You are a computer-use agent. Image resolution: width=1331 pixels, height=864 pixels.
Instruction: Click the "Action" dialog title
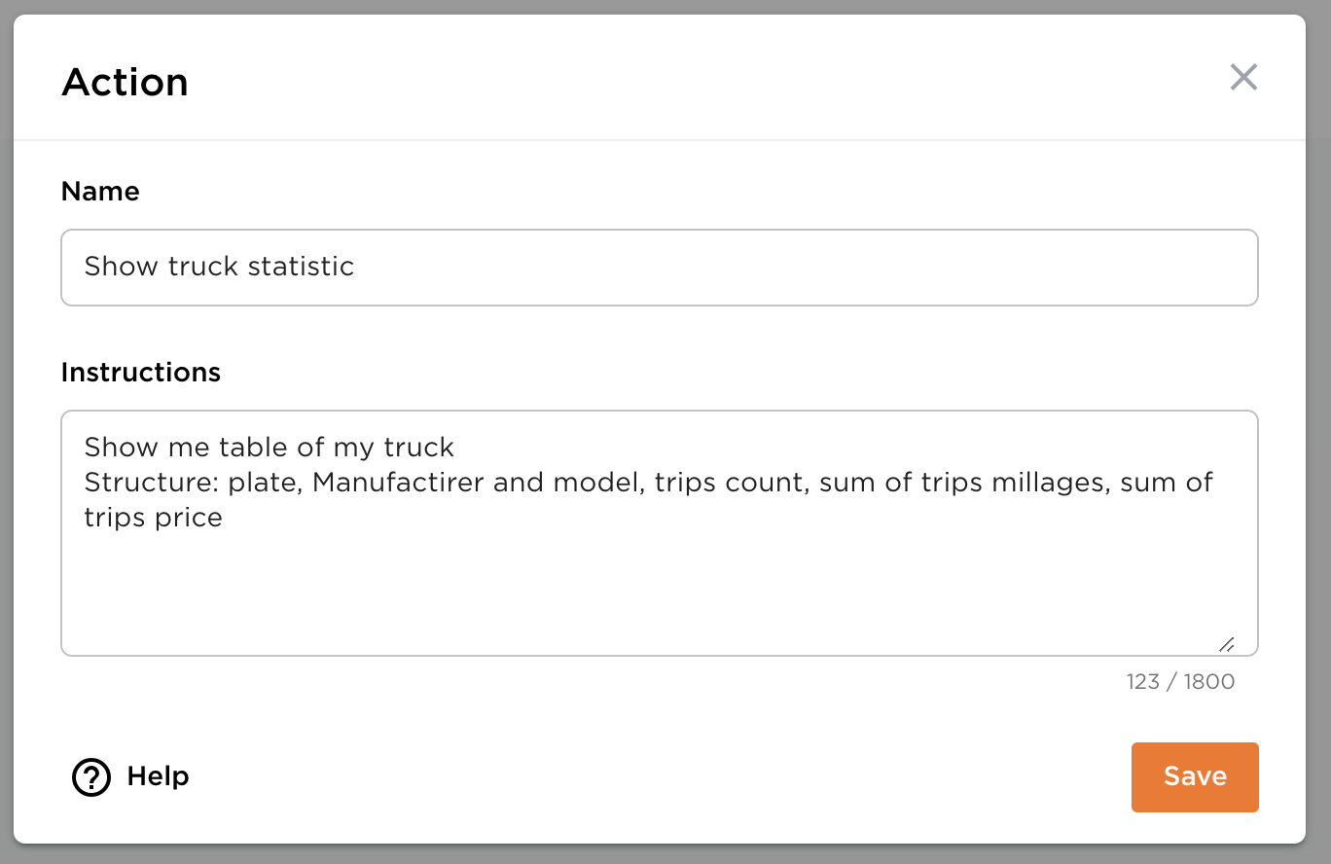(x=125, y=82)
